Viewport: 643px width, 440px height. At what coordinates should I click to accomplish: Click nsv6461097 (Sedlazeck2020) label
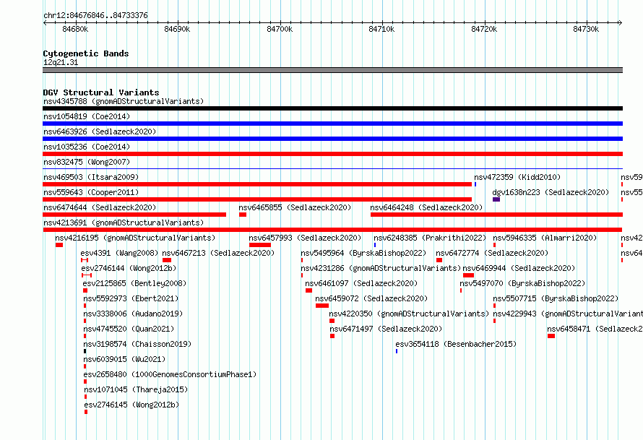[x=361, y=283]
